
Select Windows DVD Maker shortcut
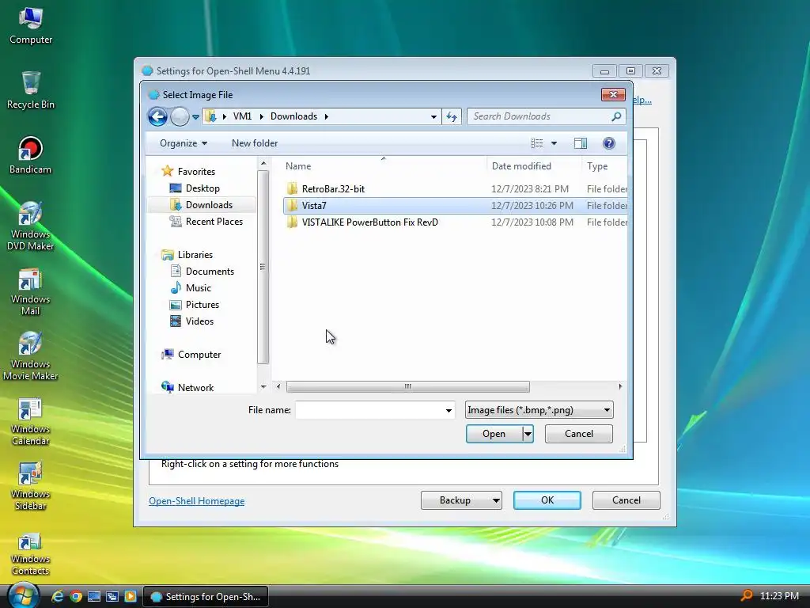31,226
